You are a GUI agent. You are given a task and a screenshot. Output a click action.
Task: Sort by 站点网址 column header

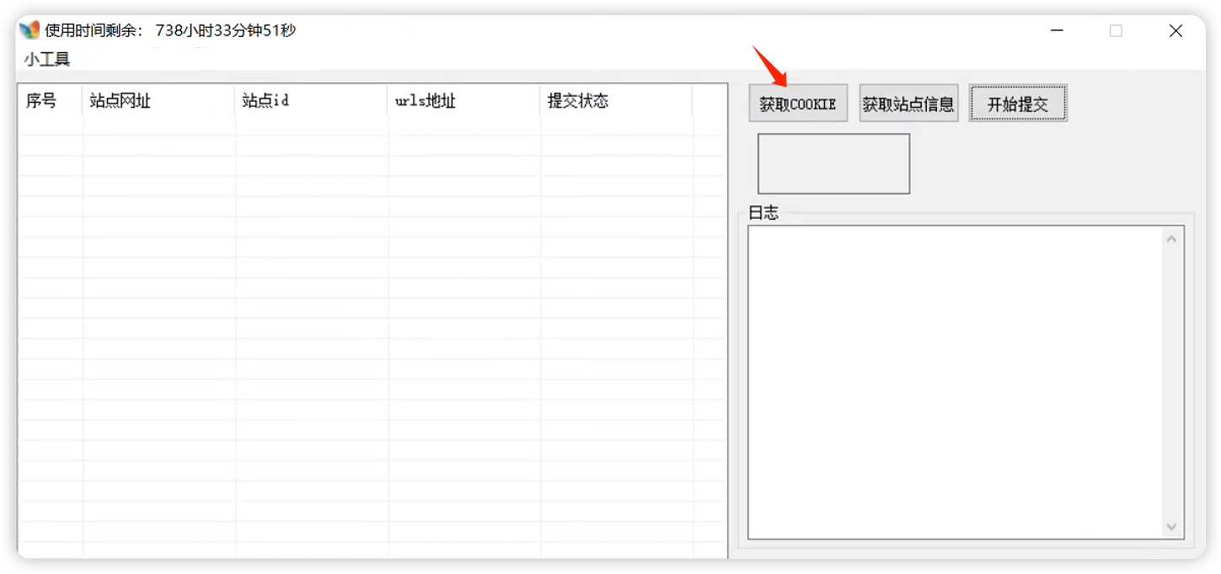[x=158, y=101]
